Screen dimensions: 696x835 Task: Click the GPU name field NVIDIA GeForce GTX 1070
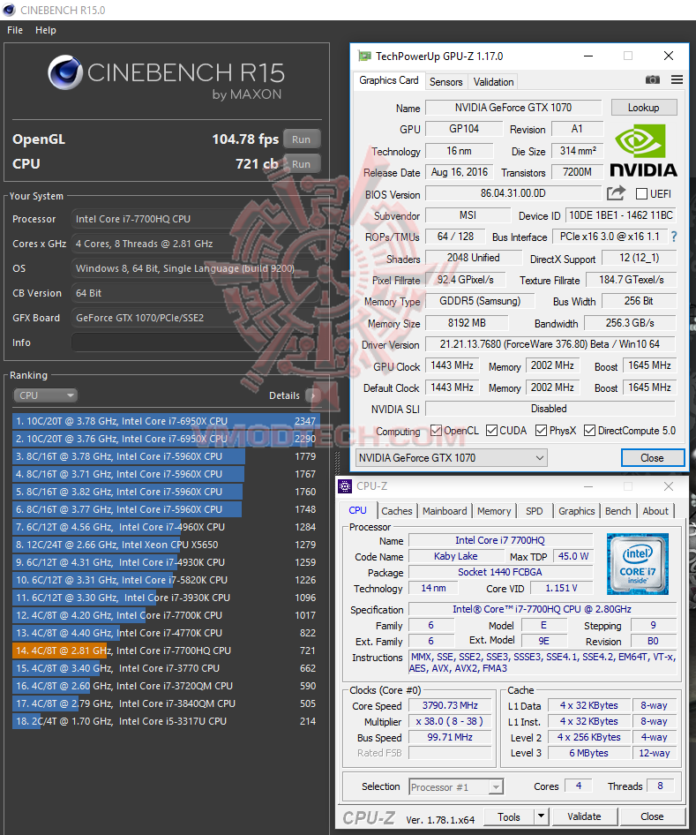coord(513,108)
